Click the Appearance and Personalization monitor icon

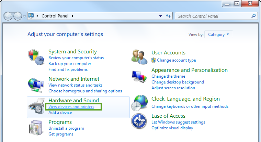[139, 76]
